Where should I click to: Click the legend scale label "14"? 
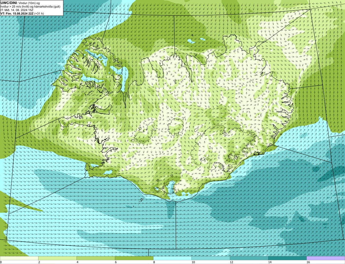pyautogui.click(x=270, y=262)
